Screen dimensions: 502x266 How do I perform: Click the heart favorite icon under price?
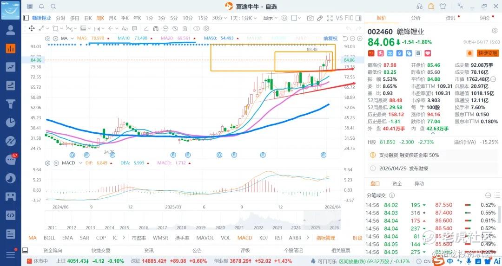pos(428,53)
